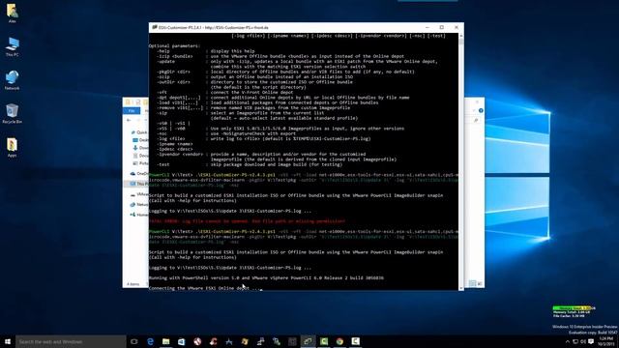Viewport: 619px width, 348px height.
Task: Click the 'Connecting the VMware ESXi Online depot' line
Action: 205,288
